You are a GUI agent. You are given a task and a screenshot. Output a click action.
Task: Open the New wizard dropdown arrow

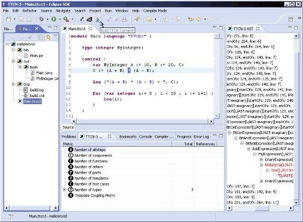point(15,19)
